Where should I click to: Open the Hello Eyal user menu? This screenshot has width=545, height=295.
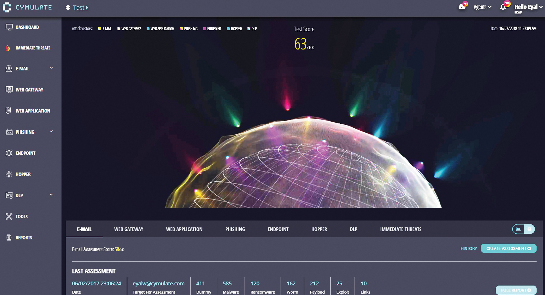[x=528, y=7]
